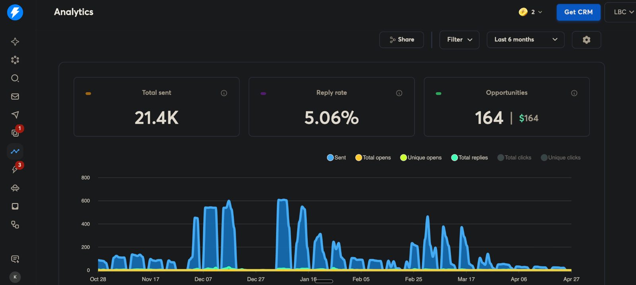The image size is (636, 285).
Task: Click the gold coin credits icon
Action: pos(523,12)
